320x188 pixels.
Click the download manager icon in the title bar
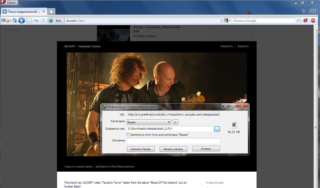104,107
